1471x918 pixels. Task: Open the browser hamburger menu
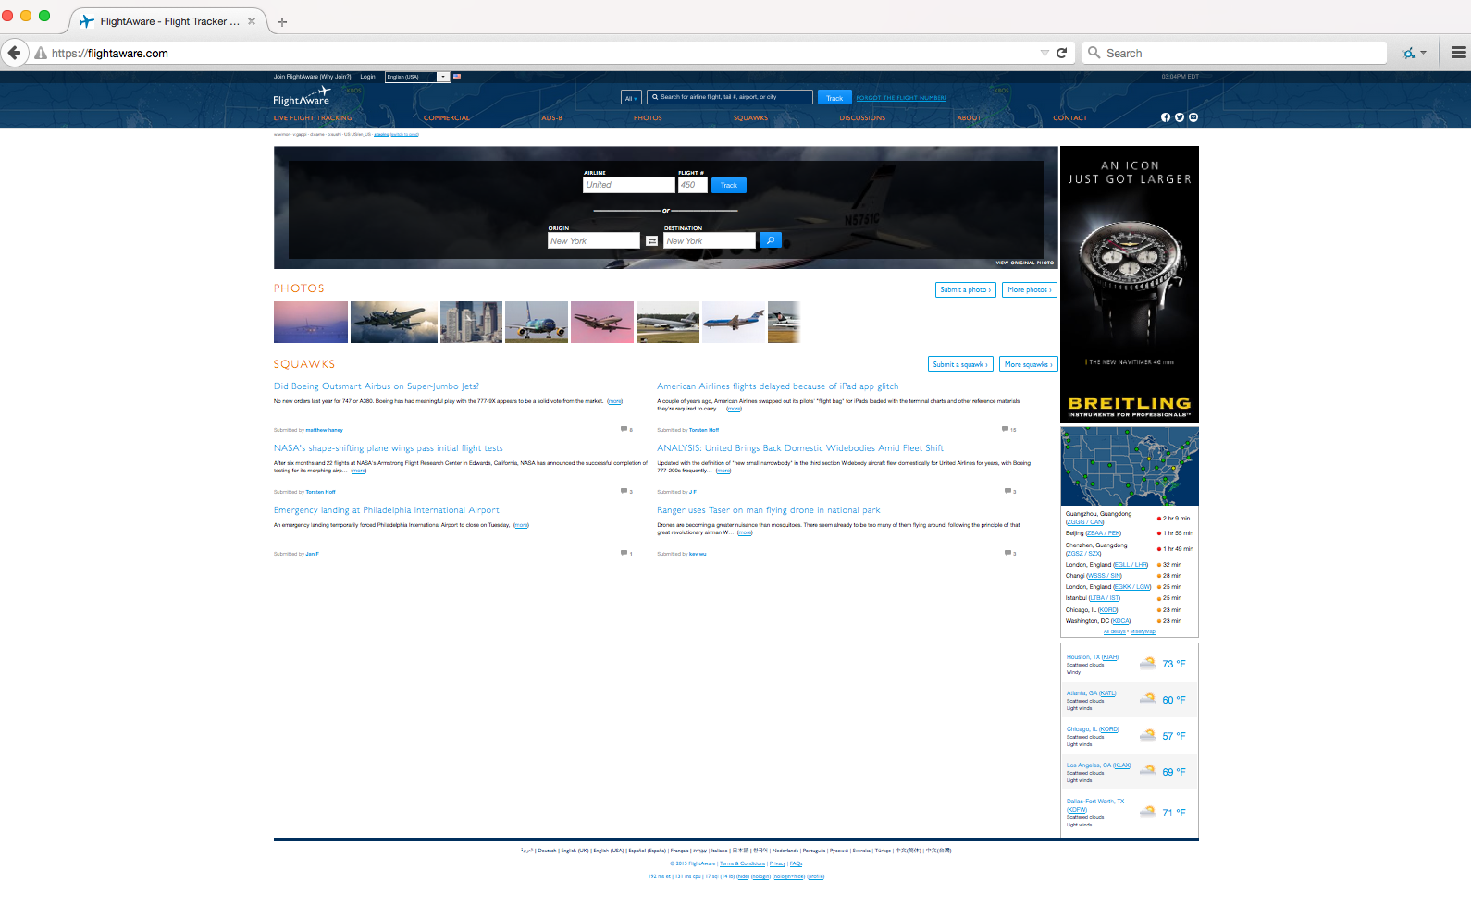[x=1459, y=53]
